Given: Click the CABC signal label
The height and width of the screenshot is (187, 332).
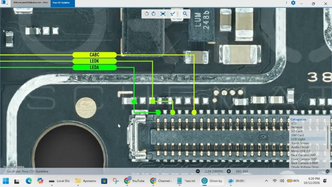Looking at the screenshot, I should [94, 55].
